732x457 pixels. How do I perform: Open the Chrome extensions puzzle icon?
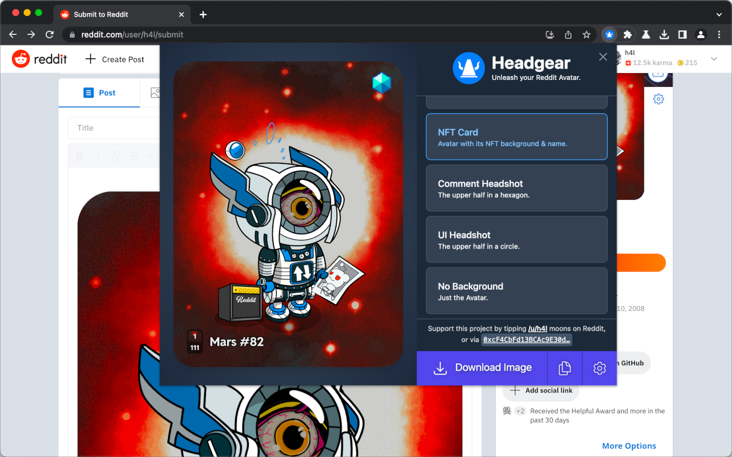627,34
